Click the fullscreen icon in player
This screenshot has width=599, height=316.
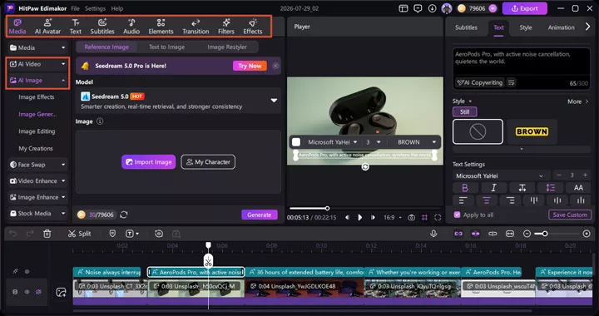coord(438,218)
